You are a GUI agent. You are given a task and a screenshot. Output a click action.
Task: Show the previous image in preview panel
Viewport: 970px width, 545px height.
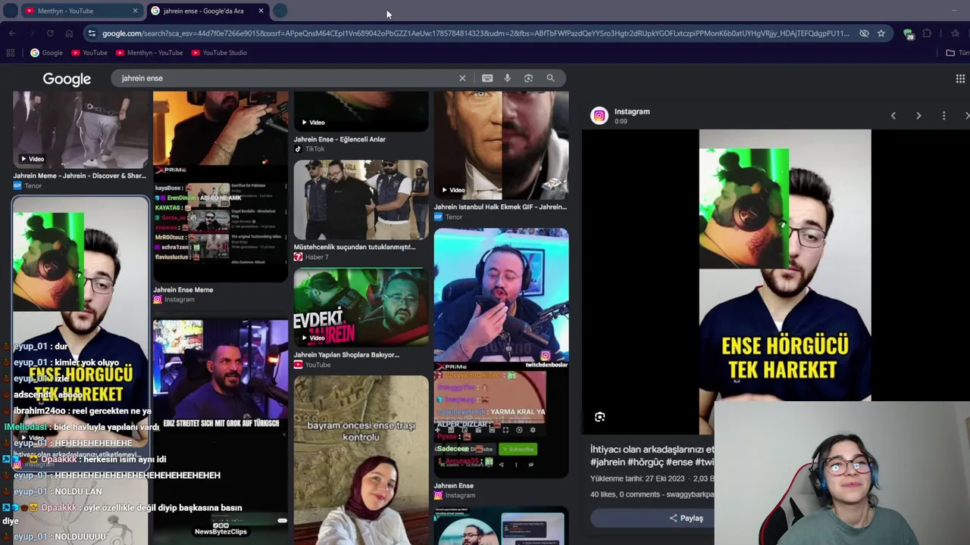pos(893,116)
